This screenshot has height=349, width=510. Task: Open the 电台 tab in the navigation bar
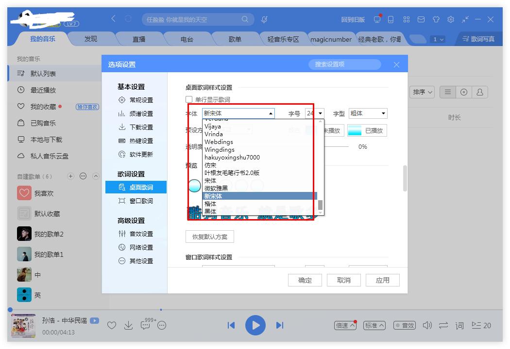pyautogui.click(x=187, y=39)
